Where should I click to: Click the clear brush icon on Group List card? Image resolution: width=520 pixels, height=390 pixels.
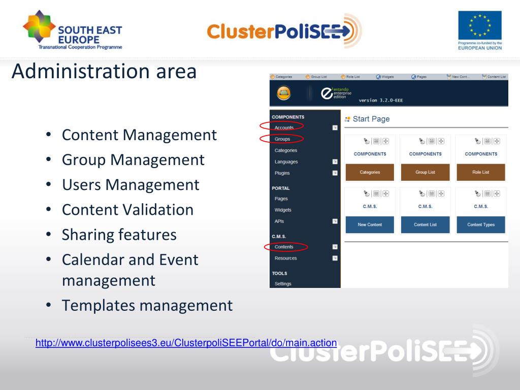(x=422, y=141)
